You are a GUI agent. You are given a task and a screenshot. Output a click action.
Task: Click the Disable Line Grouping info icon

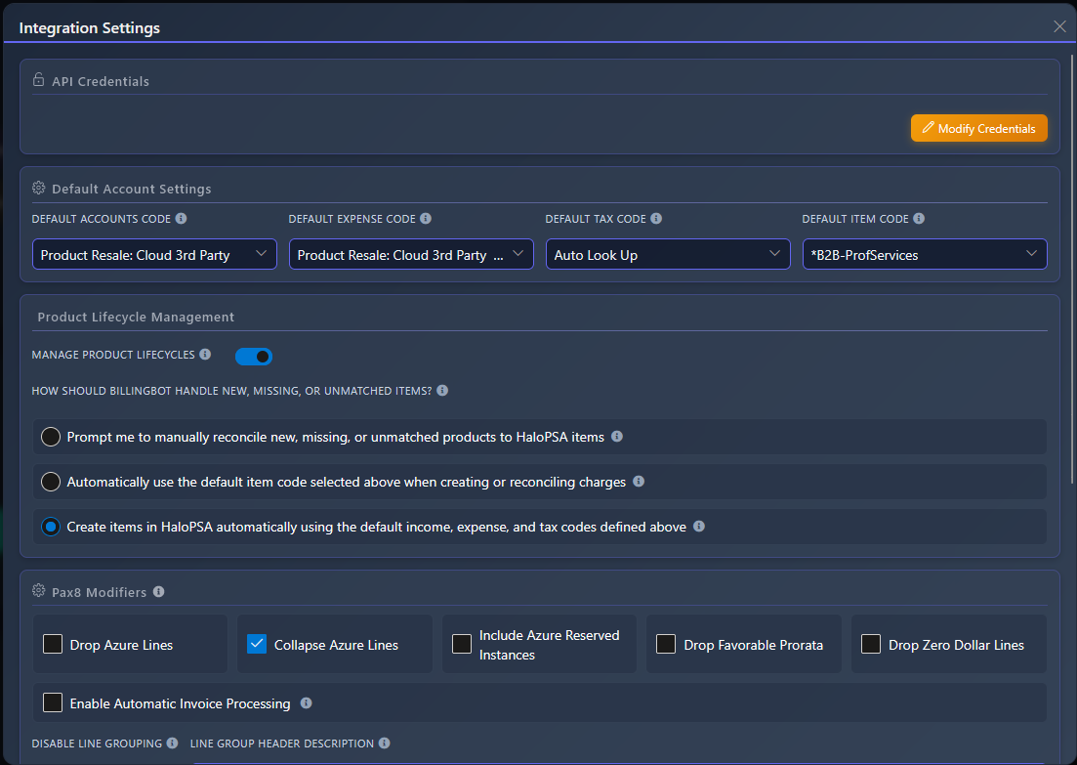[x=173, y=743]
